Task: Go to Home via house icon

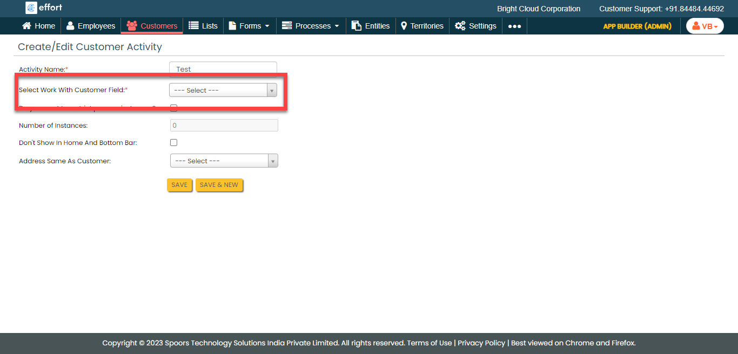Action: [26, 26]
